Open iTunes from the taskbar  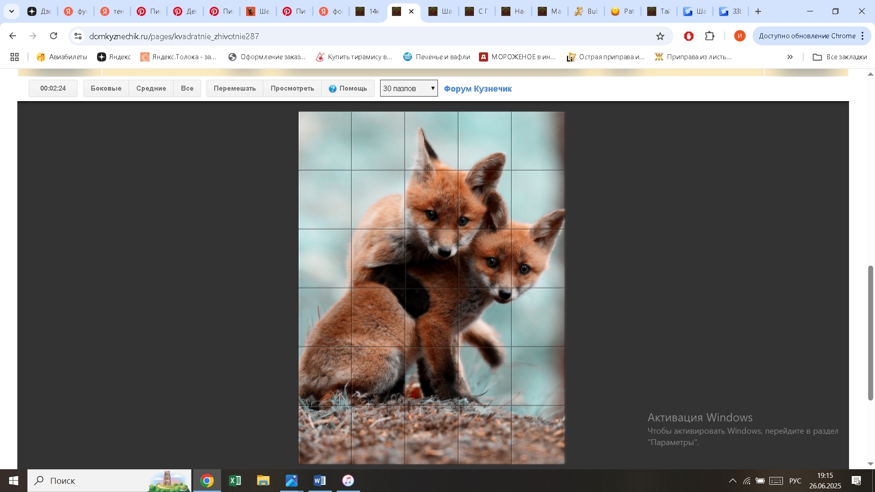(348, 481)
